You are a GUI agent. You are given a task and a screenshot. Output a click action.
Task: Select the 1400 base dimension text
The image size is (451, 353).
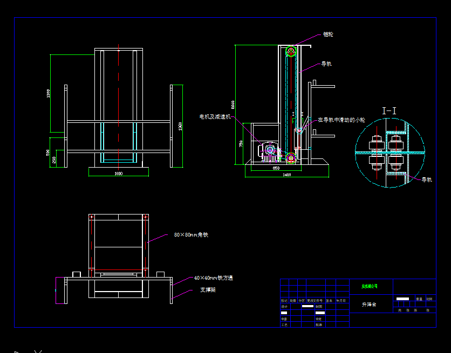(x=287, y=175)
